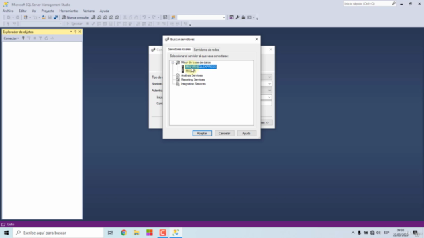Pin the Explorador de objetos panel
This screenshot has height=238, width=424.
75,32
